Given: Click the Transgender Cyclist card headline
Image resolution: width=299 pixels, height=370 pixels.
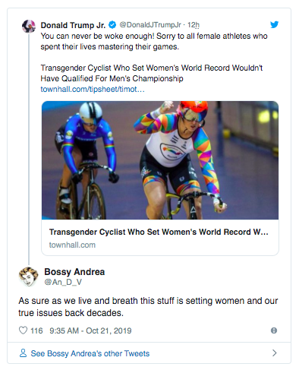Looking at the screenshot, I should point(159,232).
